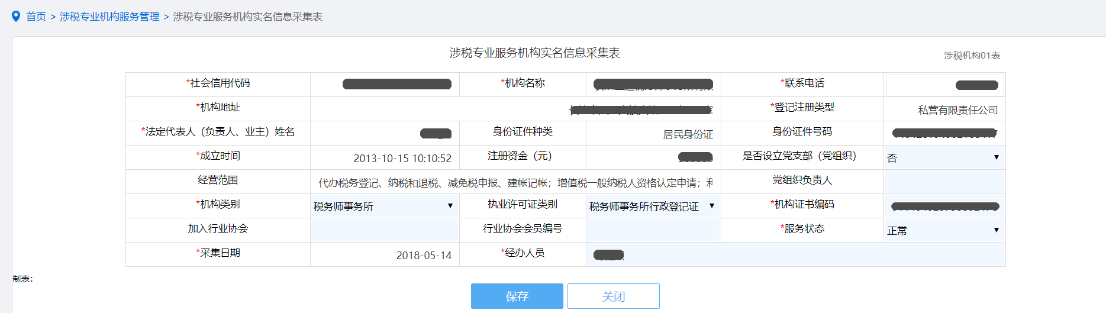Click the 经办人员 input field

[795, 254]
